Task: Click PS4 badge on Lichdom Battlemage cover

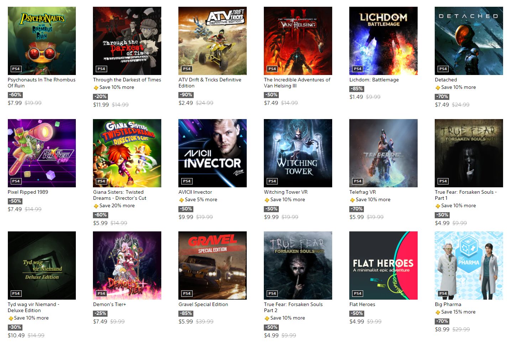Action: click(358, 69)
